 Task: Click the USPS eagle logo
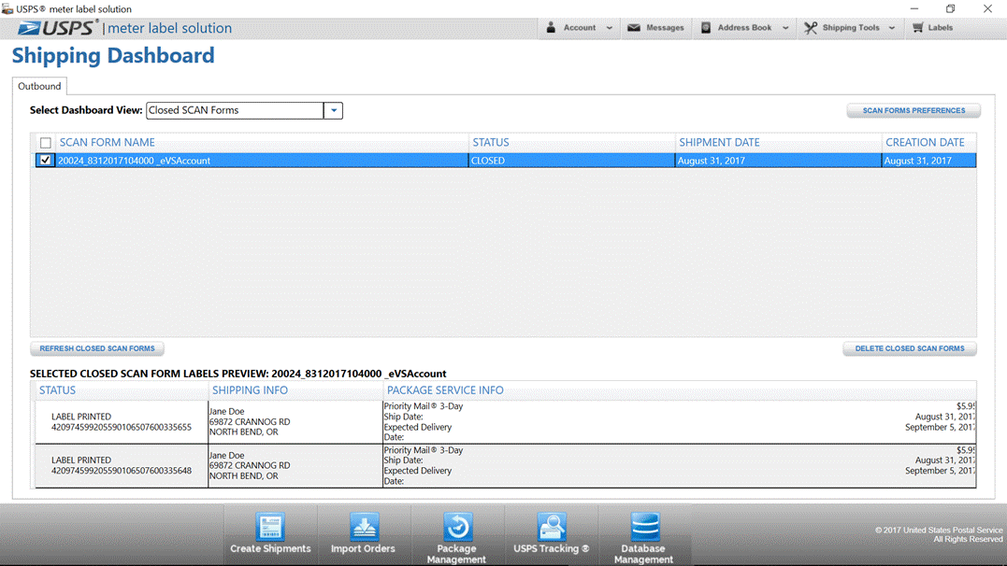[x=30, y=28]
